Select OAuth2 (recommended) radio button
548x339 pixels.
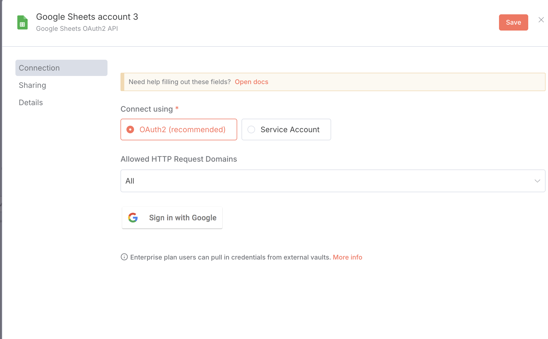[x=130, y=129]
